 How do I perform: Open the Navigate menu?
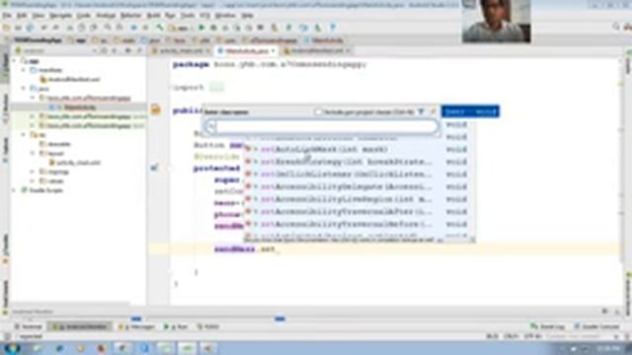tap(60, 16)
